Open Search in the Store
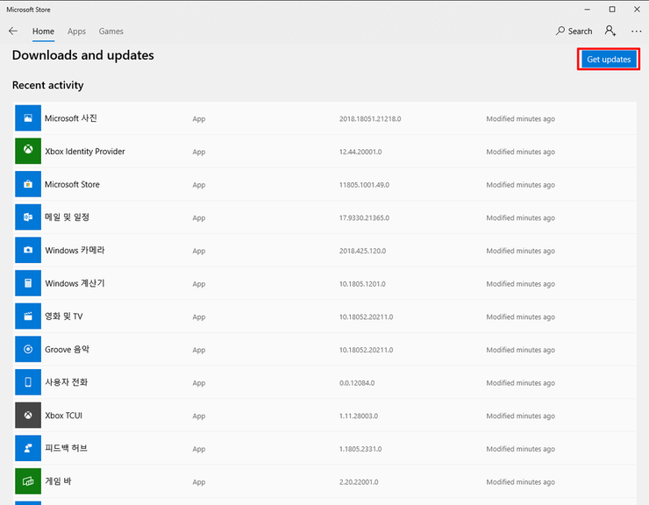 (x=574, y=31)
